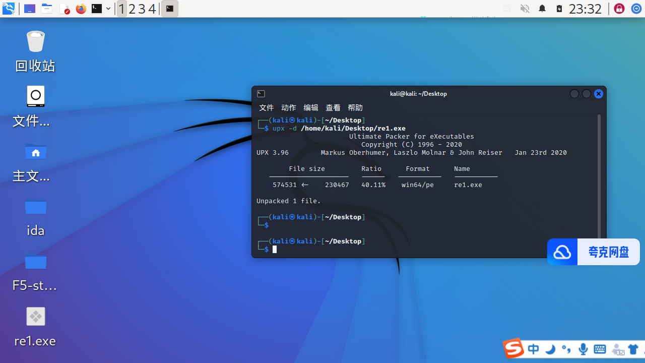Open the Sogou skin t-shirt icon
The width and height of the screenshot is (645, 363).
tap(634, 349)
